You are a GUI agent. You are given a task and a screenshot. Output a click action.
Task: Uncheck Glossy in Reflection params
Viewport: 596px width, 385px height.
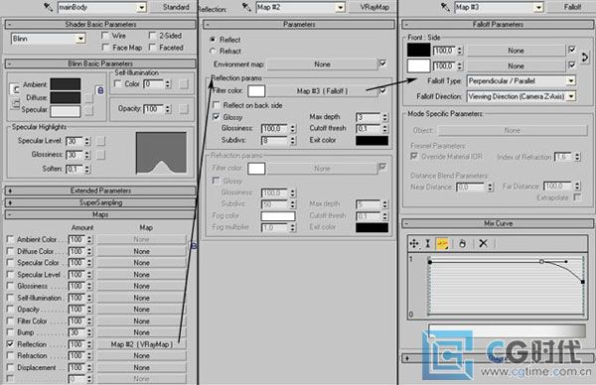click(x=217, y=117)
